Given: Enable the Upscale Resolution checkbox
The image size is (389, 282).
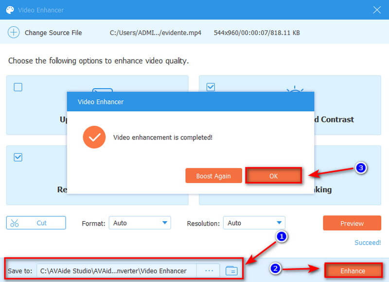Looking at the screenshot, I should tap(18, 88).
